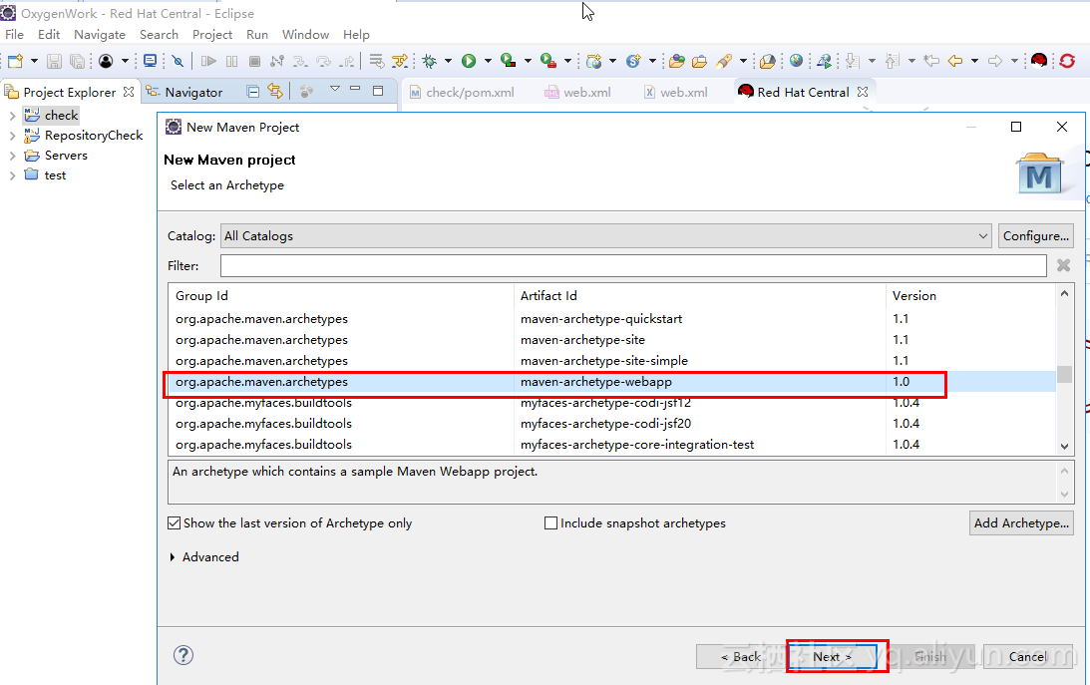This screenshot has width=1090, height=685.
Task: Enable Include snapshot archetypes checkbox
Action: [550, 523]
